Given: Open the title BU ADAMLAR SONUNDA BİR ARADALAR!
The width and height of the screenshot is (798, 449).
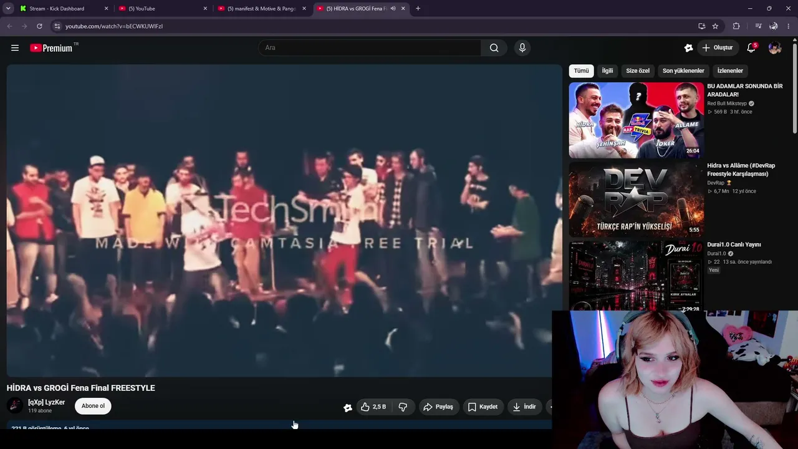Looking at the screenshot, I should point(745,90).
